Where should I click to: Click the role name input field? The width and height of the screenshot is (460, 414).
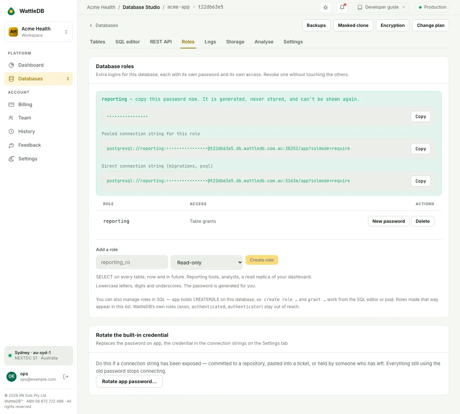pyautogui.click(x=132, y=262)
